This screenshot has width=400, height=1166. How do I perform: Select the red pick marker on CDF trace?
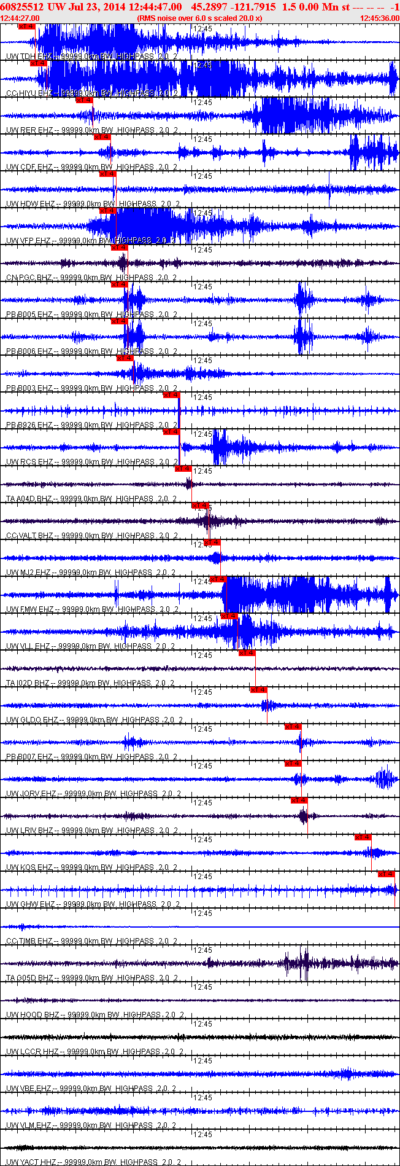[x=102, y=137]
